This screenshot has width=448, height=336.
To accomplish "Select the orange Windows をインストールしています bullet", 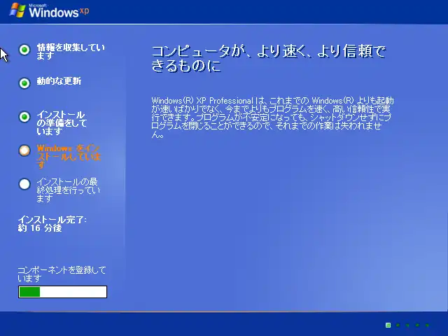I will 24,150.
